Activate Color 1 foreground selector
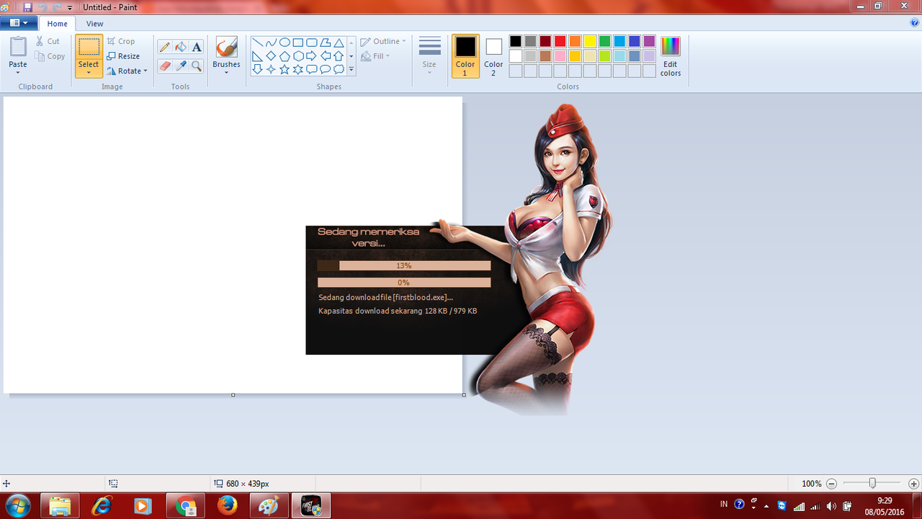 465,56
